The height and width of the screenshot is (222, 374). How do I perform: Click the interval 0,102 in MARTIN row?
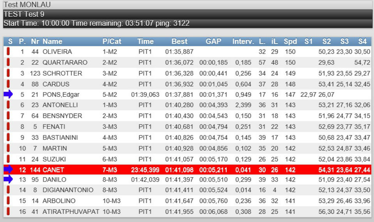[x=243, y=148]
